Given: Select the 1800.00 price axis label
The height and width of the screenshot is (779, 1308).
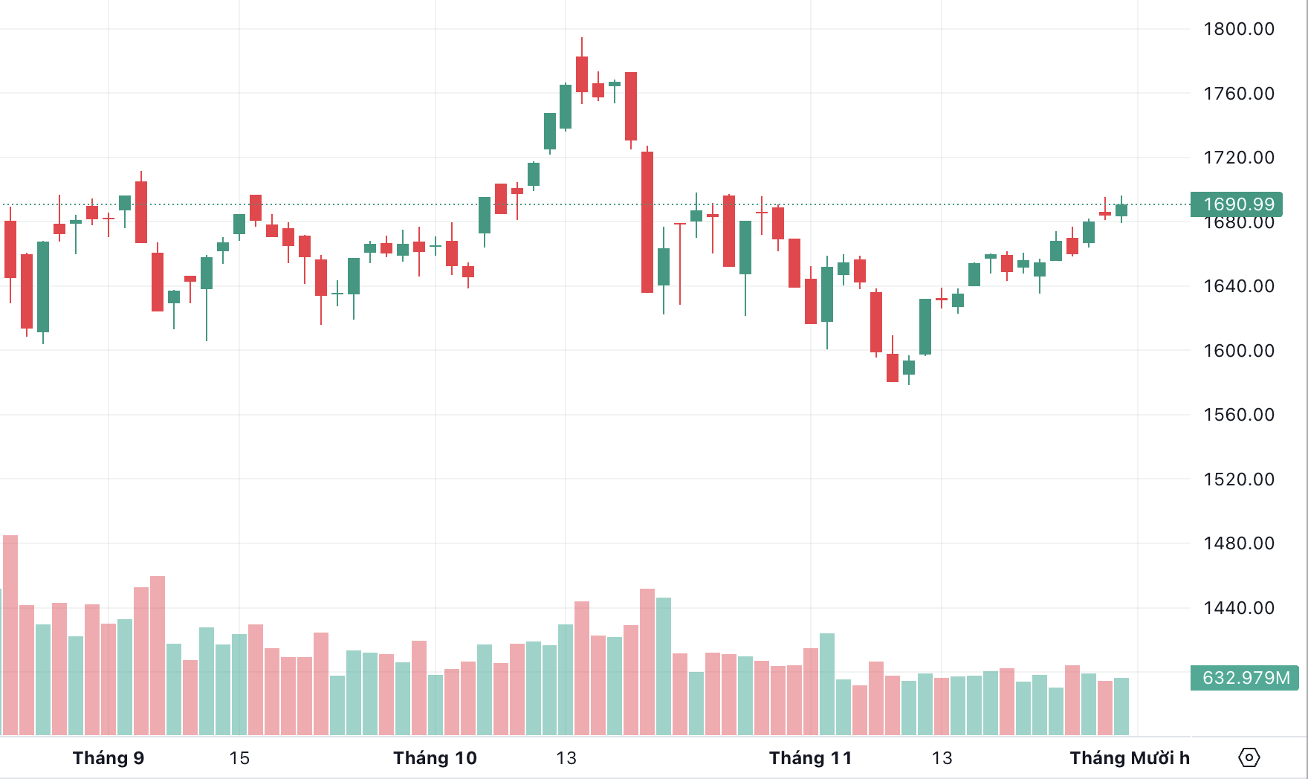Looking at the screenshot, I should point(1239,29).
